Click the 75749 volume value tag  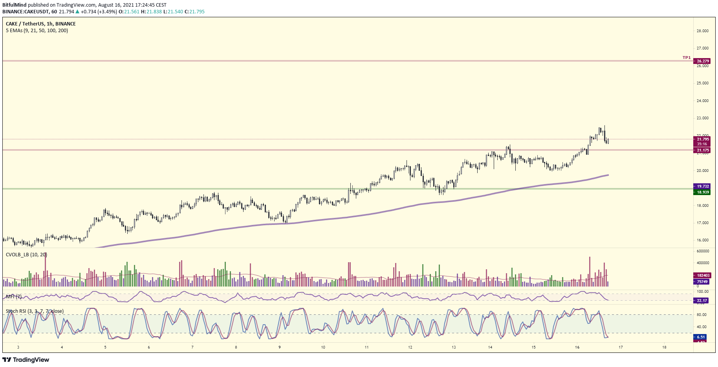[702, 282]
